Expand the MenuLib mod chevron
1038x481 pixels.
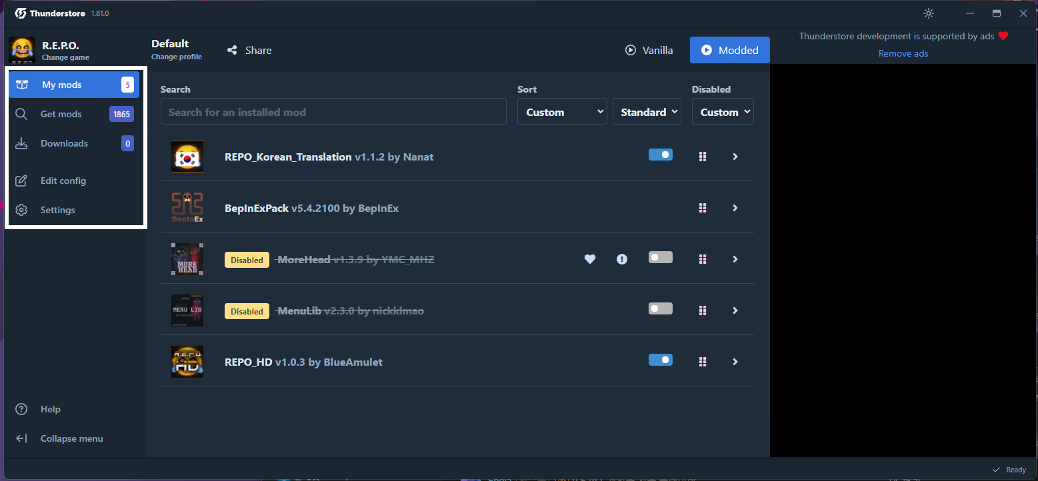pos(735,310)
